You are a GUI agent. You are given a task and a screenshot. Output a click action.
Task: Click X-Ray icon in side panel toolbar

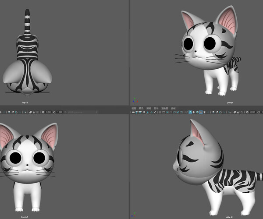[235, 112]
